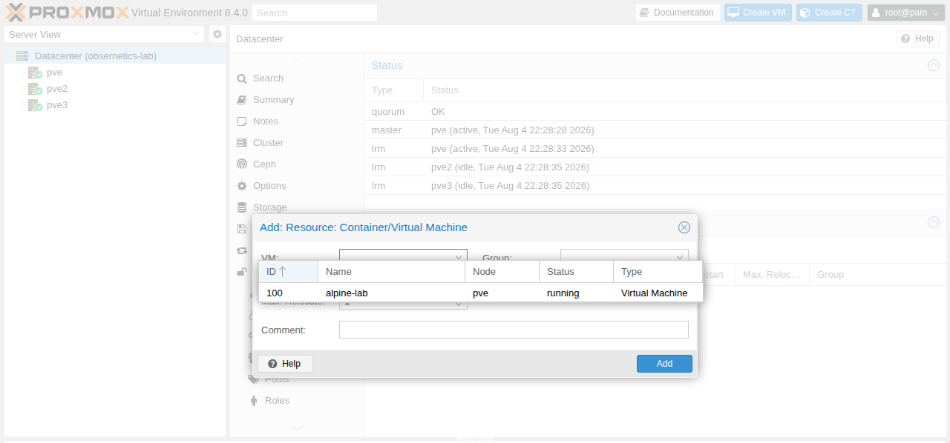The width and height of the screenshot is (950, 443).
Task: Select pve node in tree
Action: coord(54,73)
